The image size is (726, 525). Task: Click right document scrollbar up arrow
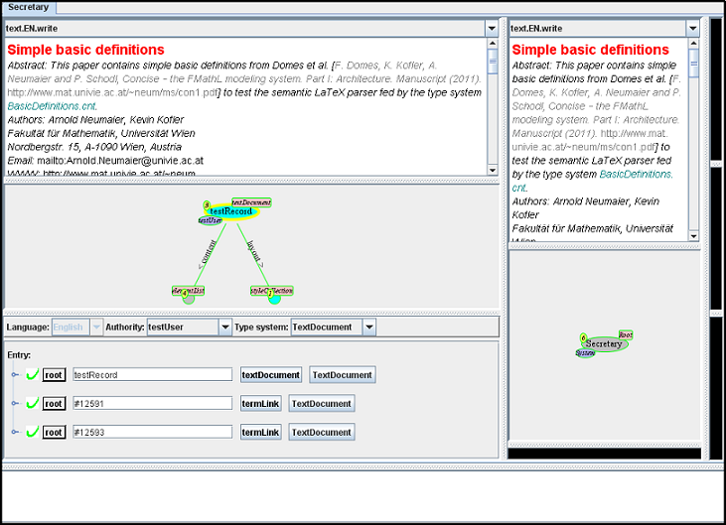(x=693, y=44)
